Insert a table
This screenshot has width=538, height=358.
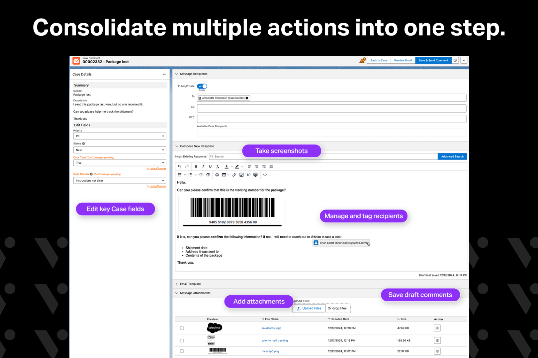point(224,175)
